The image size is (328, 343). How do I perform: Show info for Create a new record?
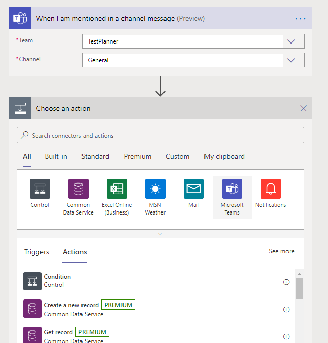pyautogui.click(x=286, y=309)
